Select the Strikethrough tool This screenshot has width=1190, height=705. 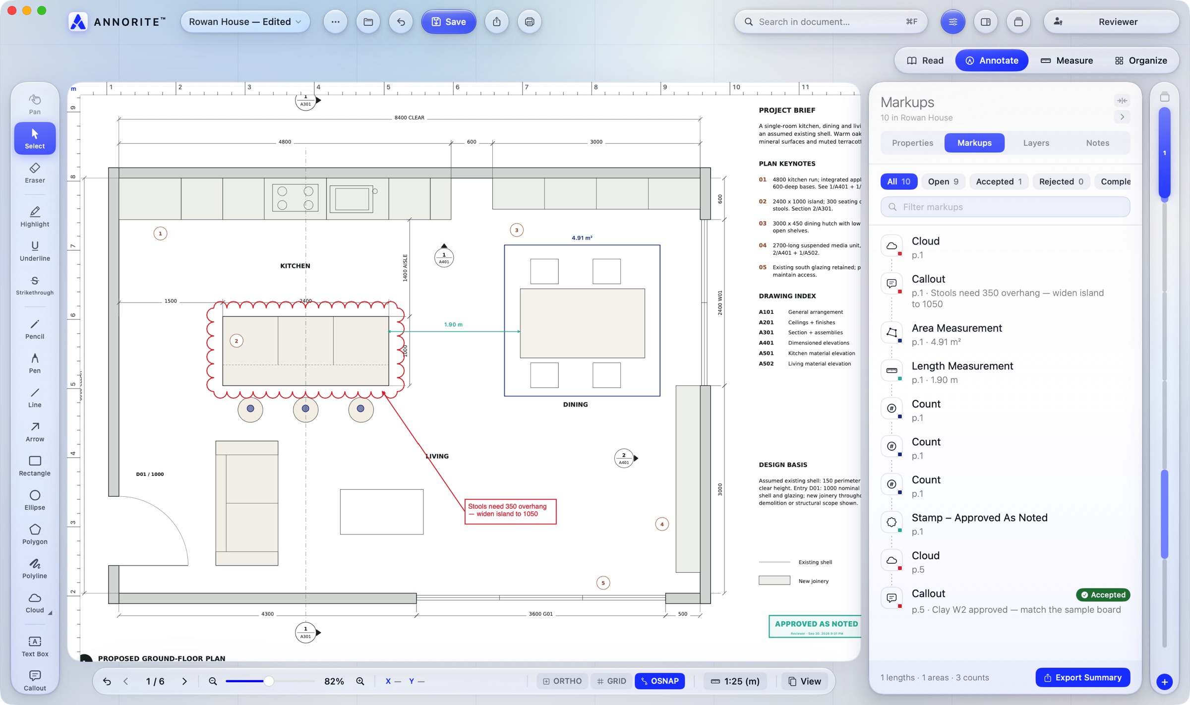click(35, 285)
